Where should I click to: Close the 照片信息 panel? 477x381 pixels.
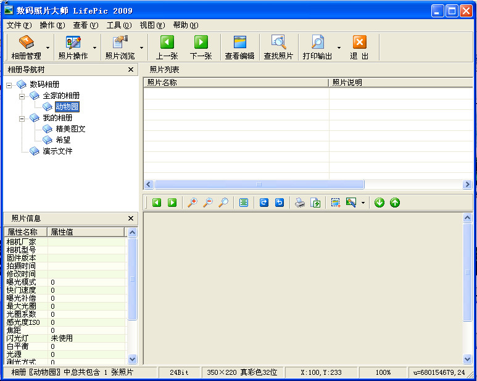coord(131,218)
